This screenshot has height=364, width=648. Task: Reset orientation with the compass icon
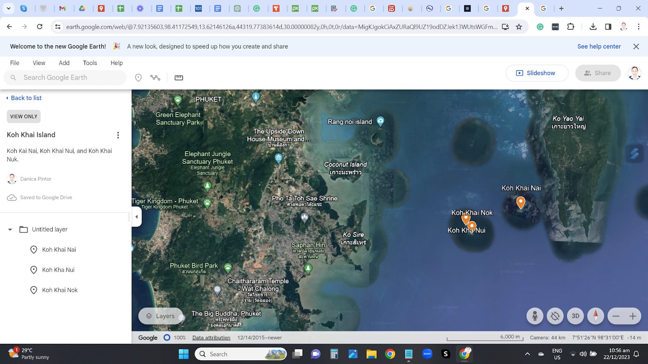pos(595,316)
